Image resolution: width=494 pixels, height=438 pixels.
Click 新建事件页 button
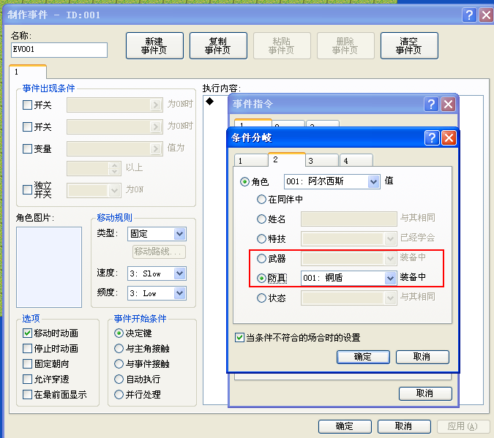point(154,45)
